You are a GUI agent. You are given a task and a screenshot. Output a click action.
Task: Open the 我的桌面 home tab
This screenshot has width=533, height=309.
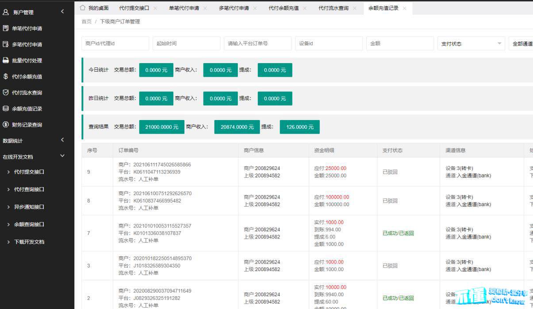[94, 8]
